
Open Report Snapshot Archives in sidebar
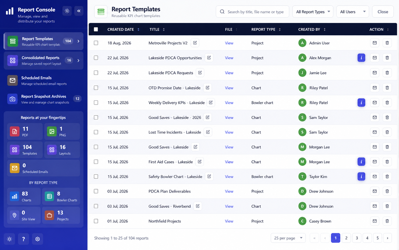pos(44,99)
